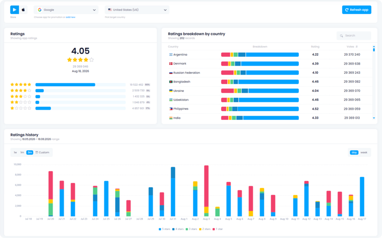Viewport: 382px width, 238px height.
Task: Click the country table scrollbar thumb
Action: click(x=374, y=50)
